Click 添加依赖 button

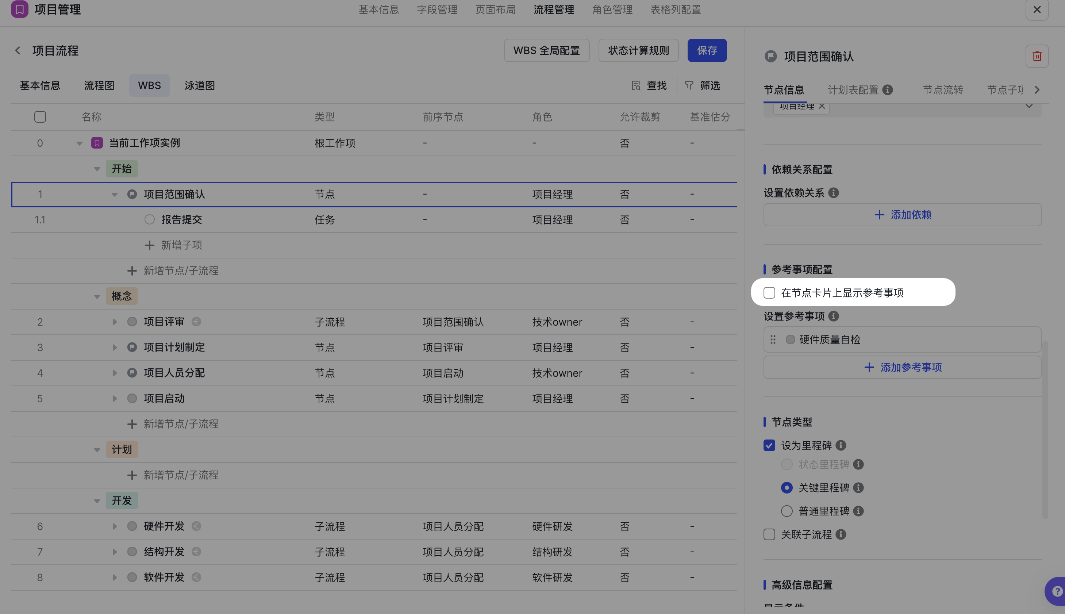902,215
